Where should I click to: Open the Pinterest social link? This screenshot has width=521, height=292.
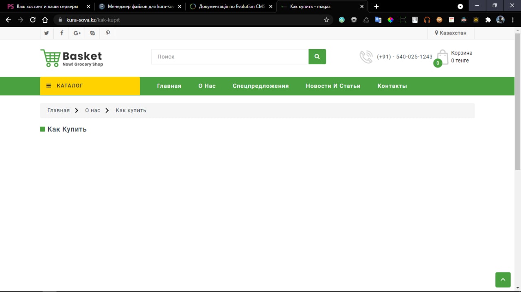[x=108, y=33]
